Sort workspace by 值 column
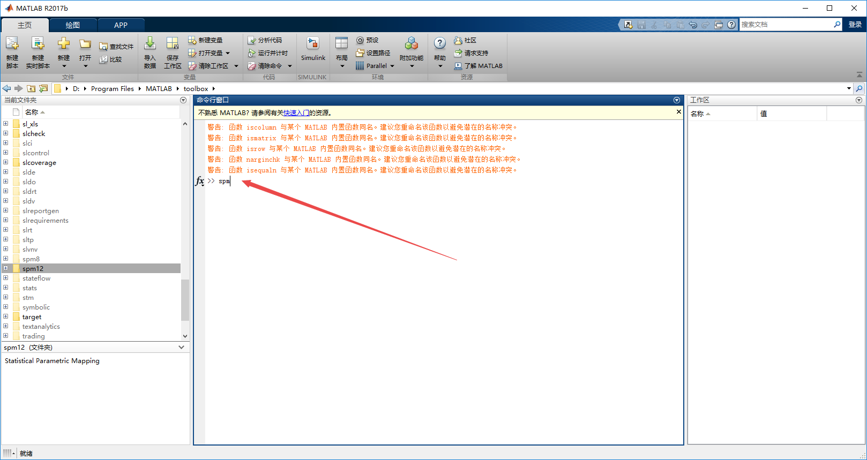867x460 pixels. [792, 114]
